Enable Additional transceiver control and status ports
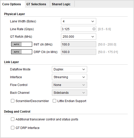This screenshot has height=138, width=134. point(13,119)
